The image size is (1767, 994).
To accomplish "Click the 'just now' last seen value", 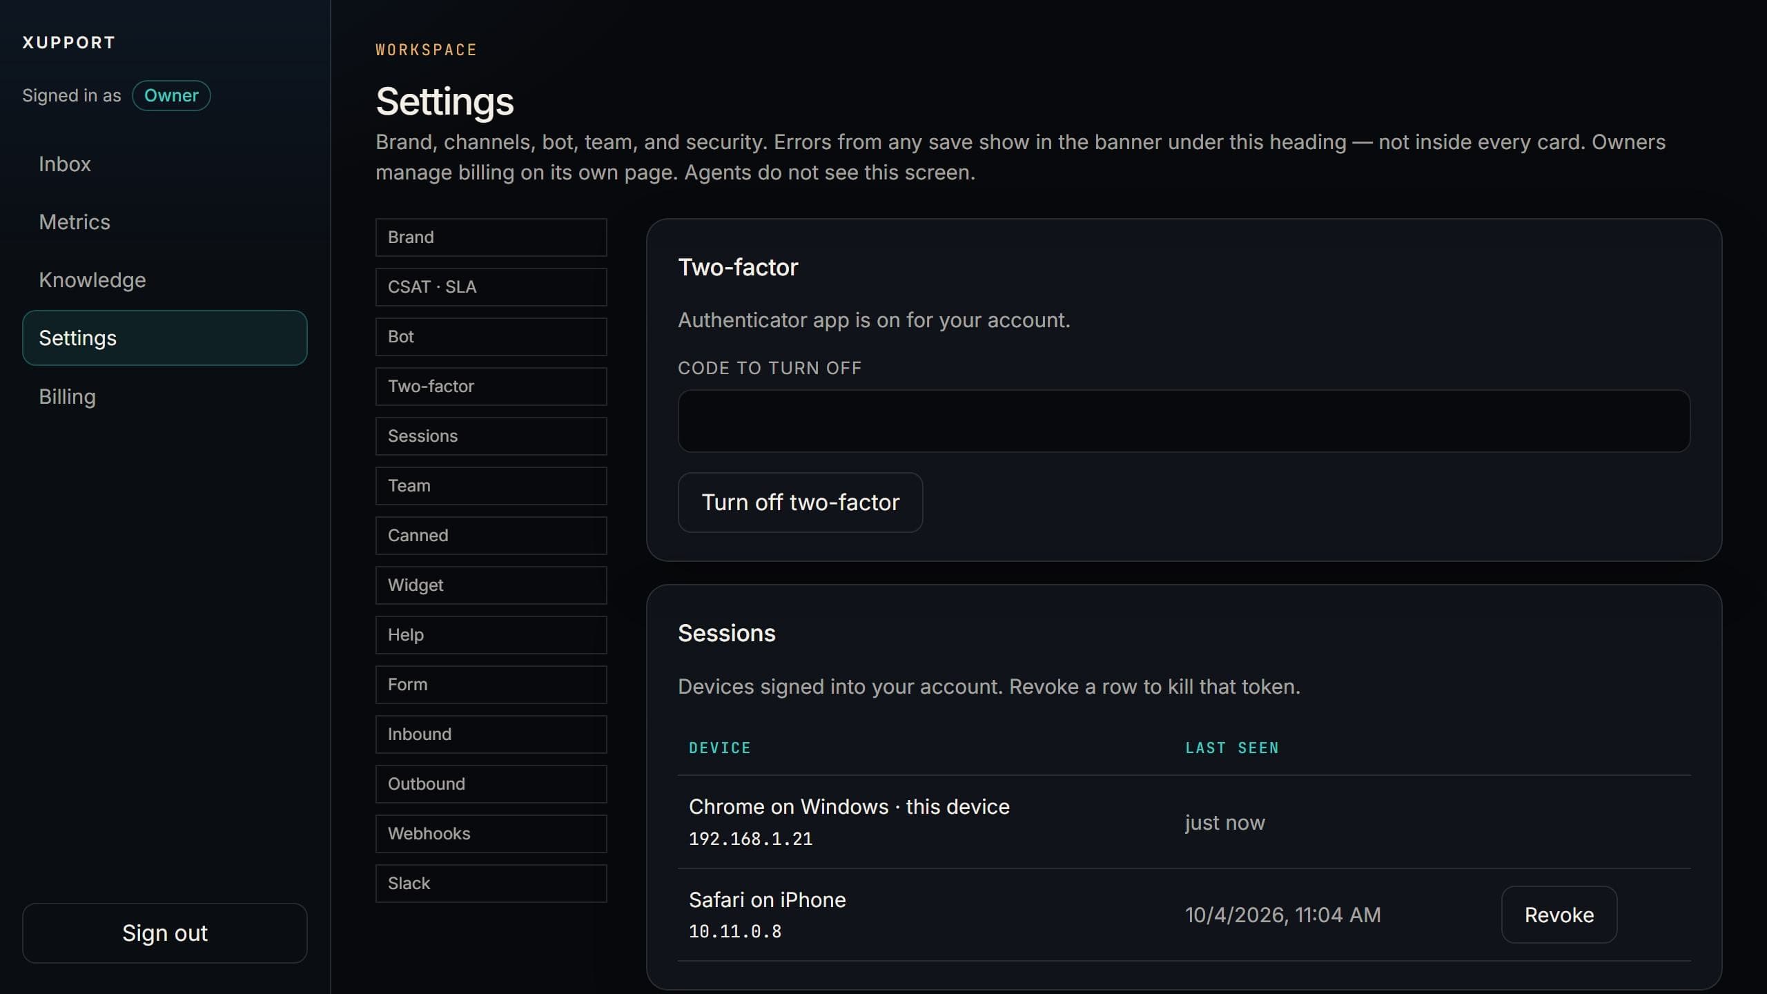I will coord(1224,822).
